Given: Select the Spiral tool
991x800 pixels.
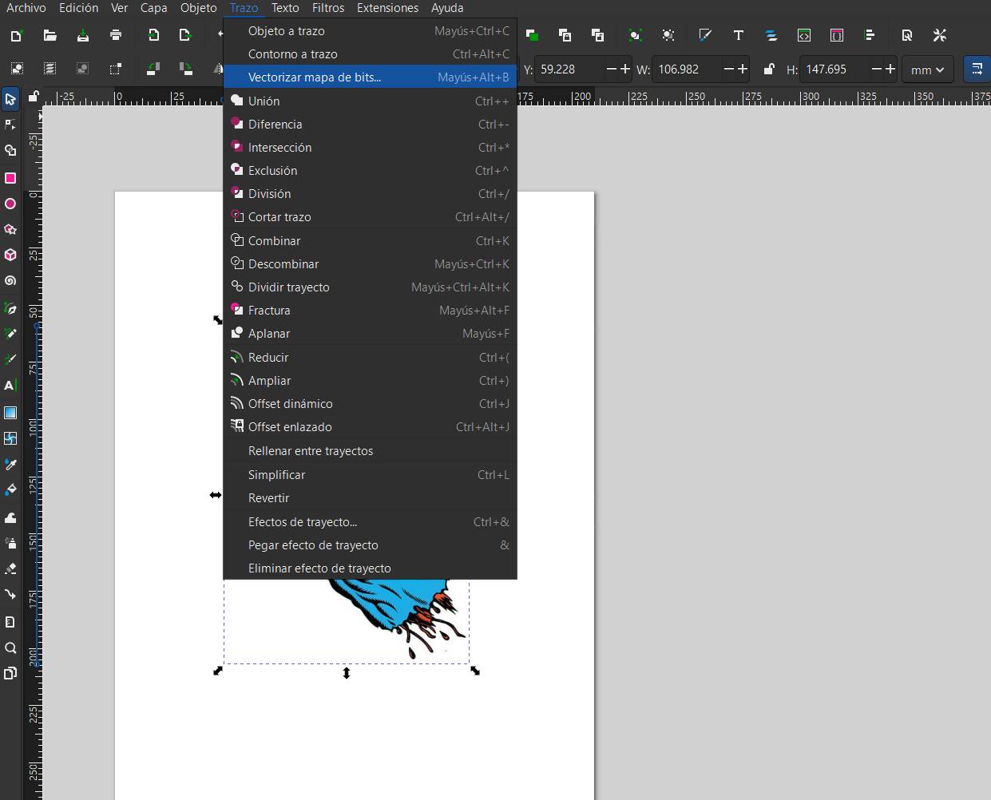Looking at the screenshot, I should 10,280.
